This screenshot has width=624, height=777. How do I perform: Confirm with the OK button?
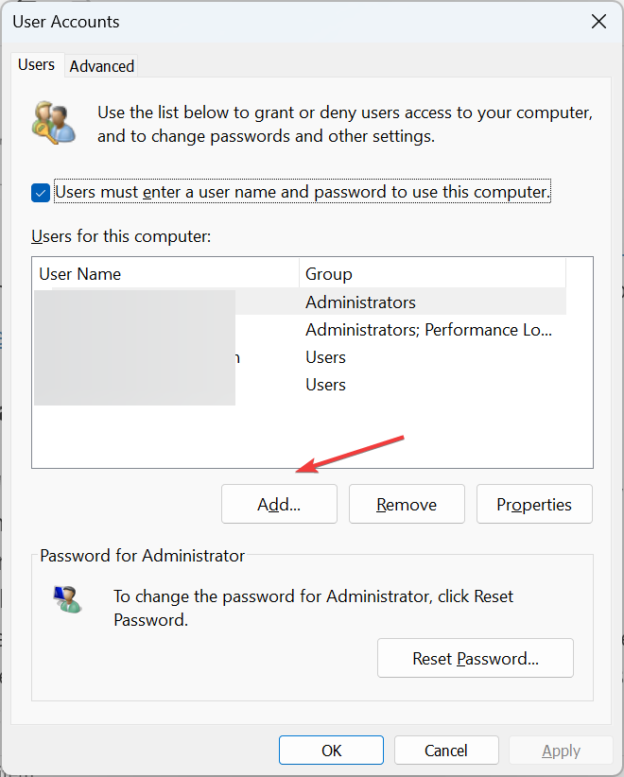[331, 751]
